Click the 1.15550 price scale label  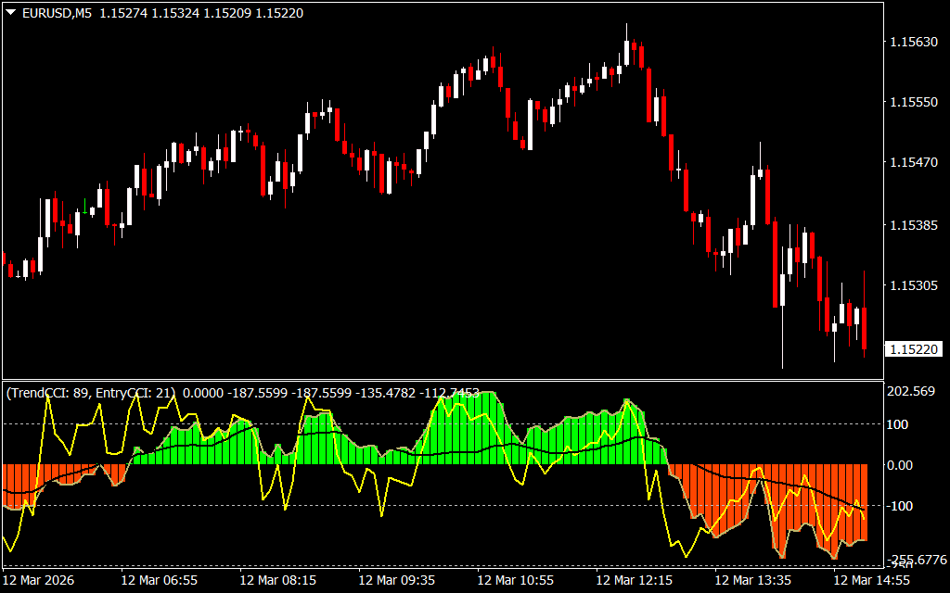[913, 102]
